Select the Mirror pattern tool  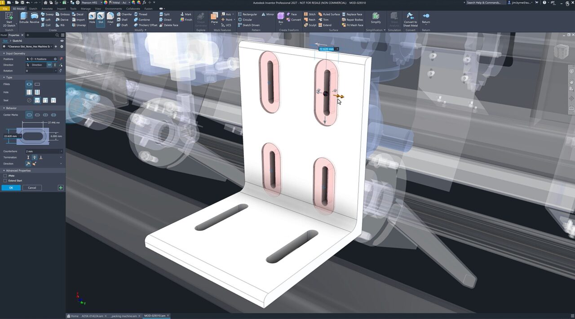click(268, 14)
